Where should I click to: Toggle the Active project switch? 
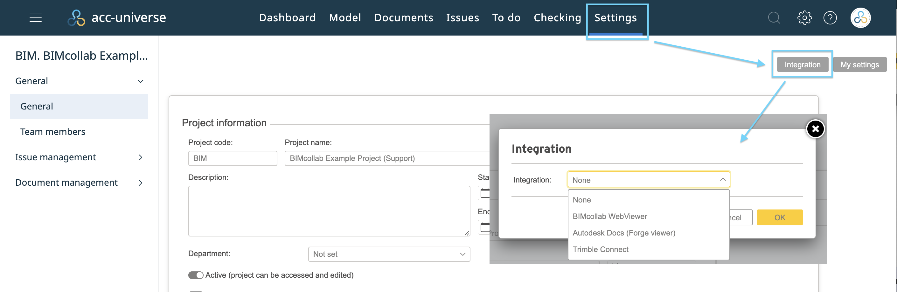pos(196,275)
